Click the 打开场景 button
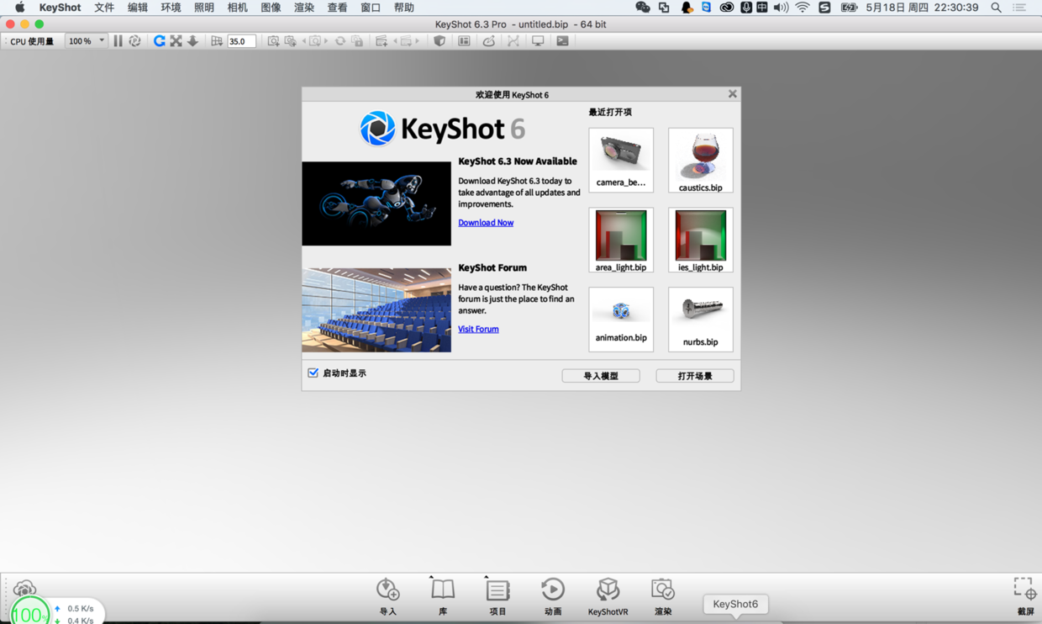 [x=695, y=376]
